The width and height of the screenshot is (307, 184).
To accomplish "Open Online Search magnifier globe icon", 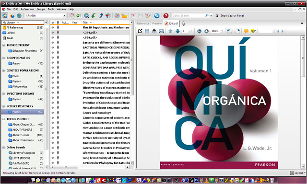I will tap(86, 16).
